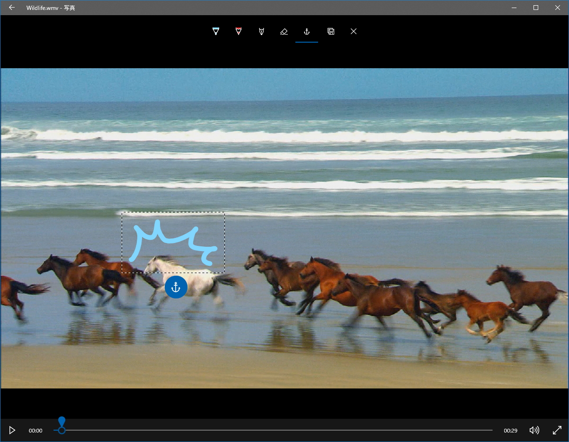Select the blue ballpoint pen tool
569x442 pixels.
pos(216,31)
